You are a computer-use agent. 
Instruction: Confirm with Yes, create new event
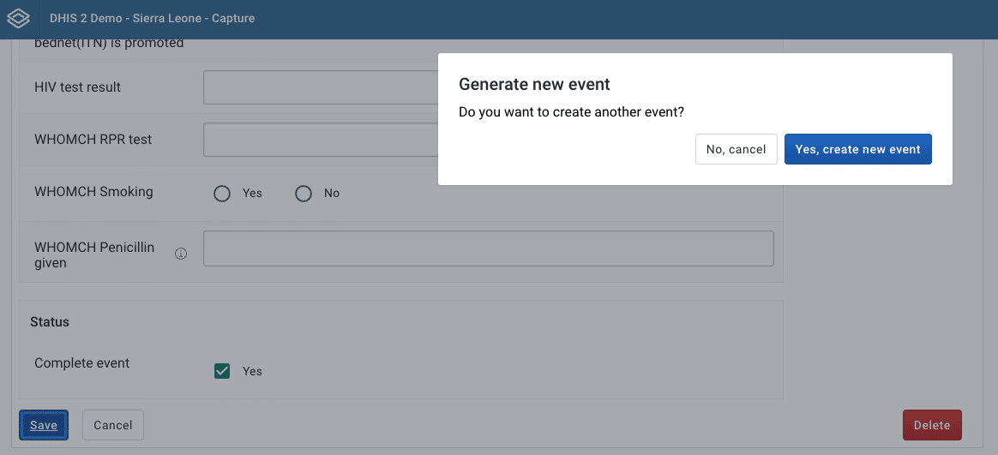coord(857,149)
